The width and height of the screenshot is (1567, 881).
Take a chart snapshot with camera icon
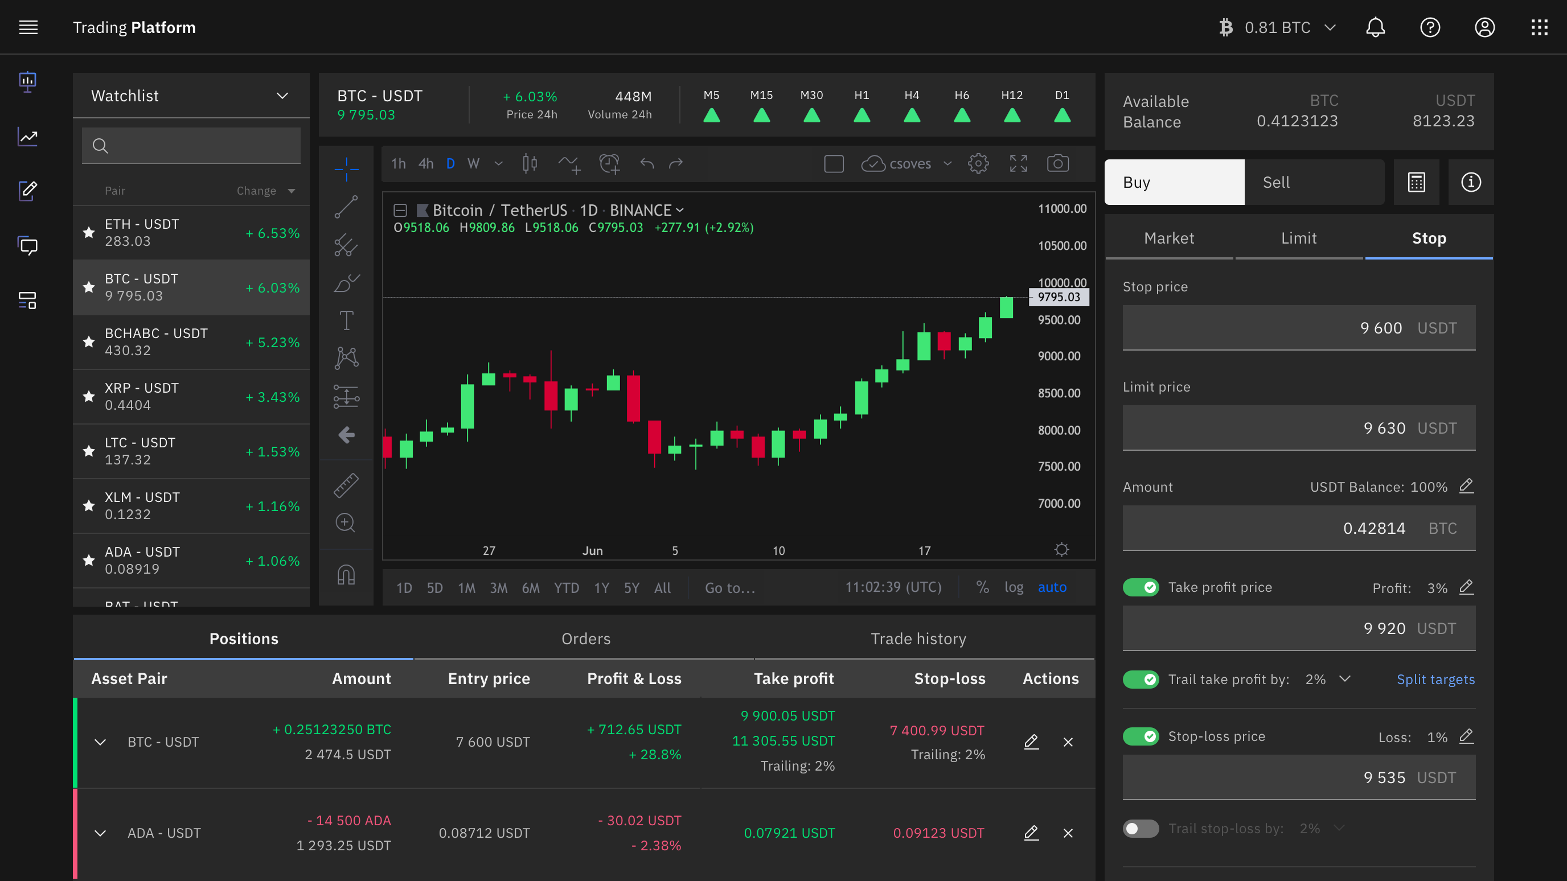pos(1058,163)
